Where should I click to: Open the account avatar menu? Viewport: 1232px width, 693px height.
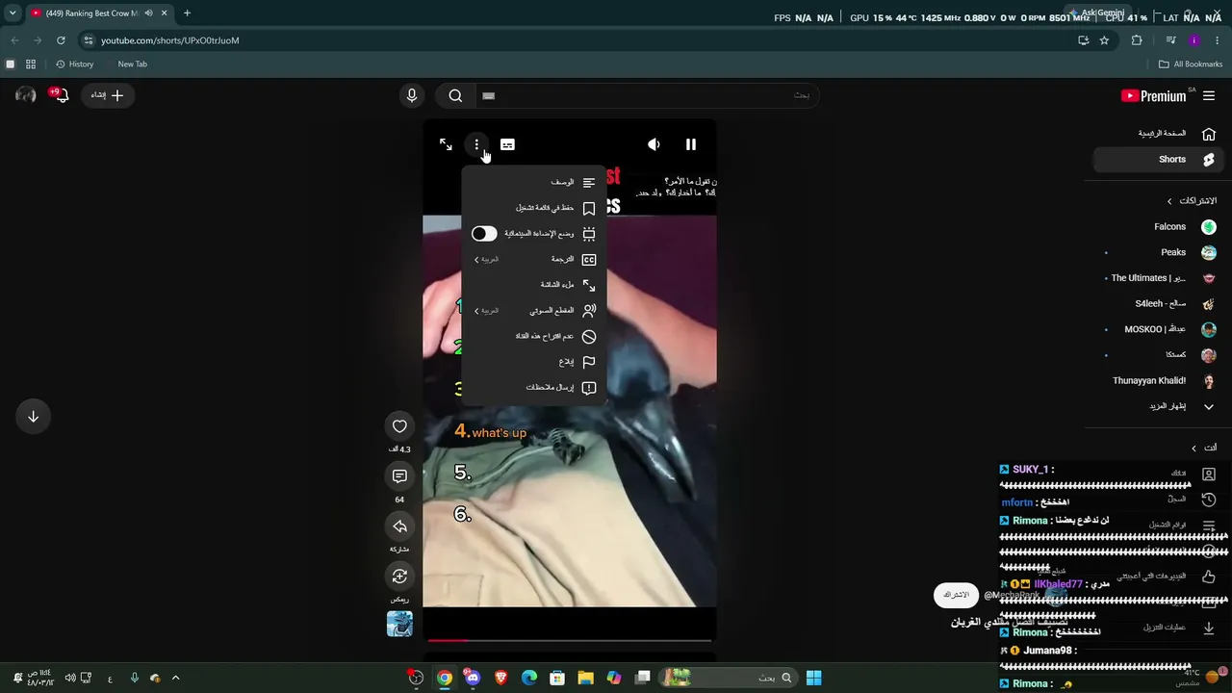pos(26,95)
